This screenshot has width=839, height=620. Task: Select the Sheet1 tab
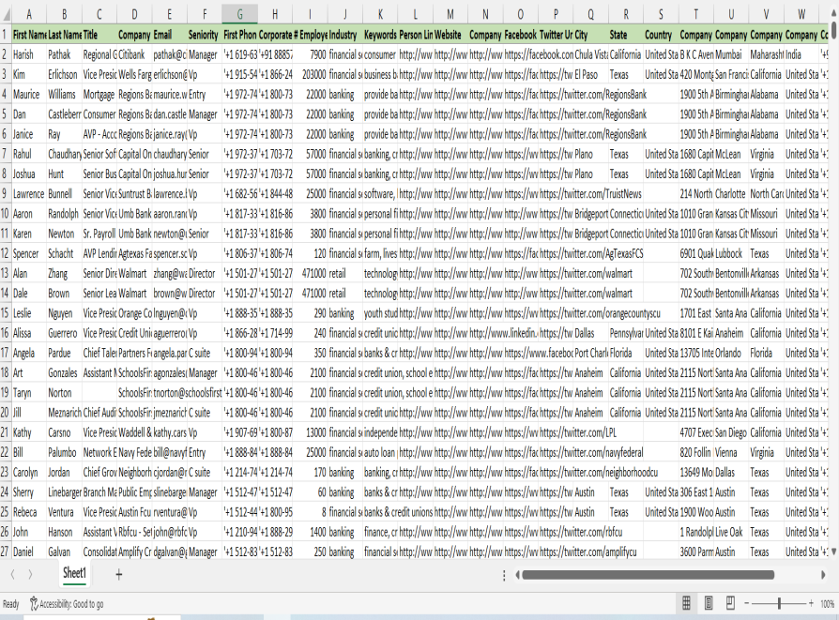tap(74, 574)
